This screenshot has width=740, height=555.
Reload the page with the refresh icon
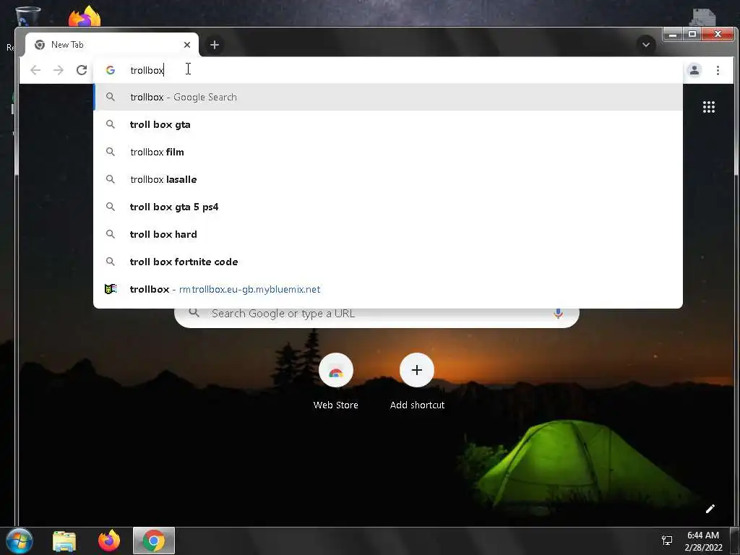tap(82, 70)
